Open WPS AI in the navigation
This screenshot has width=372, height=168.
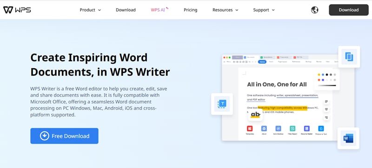(x=159, y=10)
